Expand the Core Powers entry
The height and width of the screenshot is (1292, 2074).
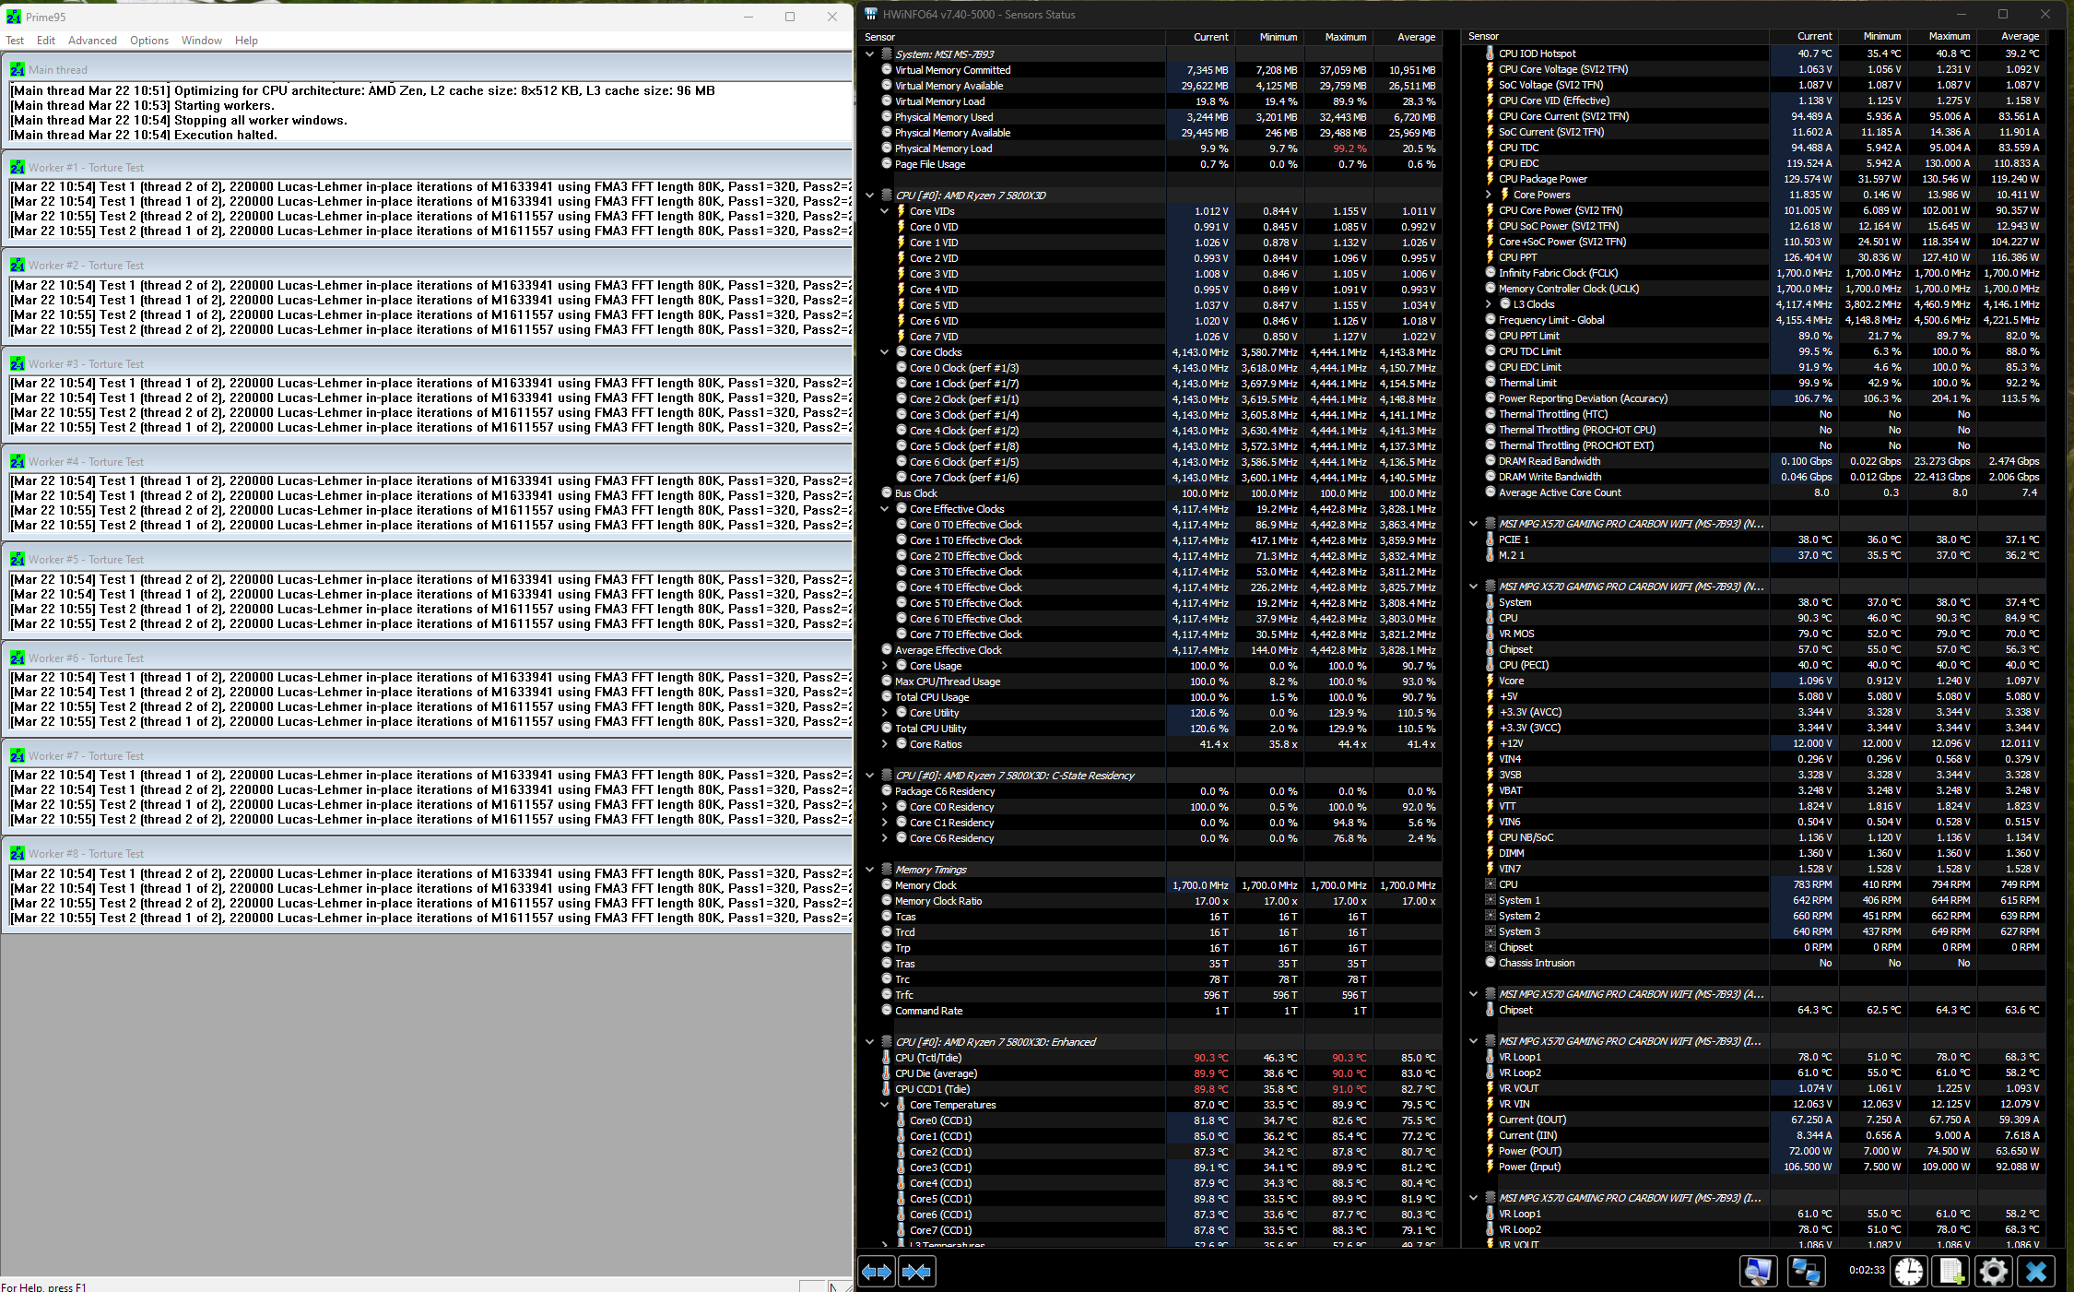pyautogui.click(x=1491, y=195)
